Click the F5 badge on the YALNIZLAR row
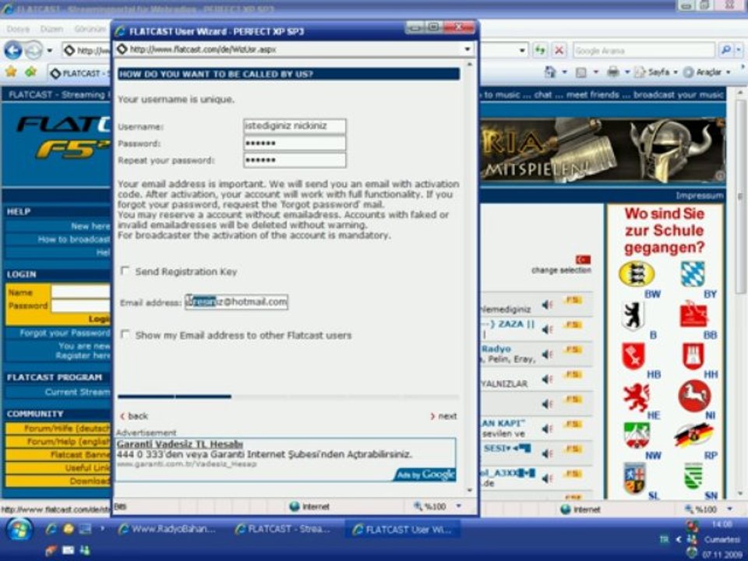The height and width of the screenshot is (561, 748). [x=573, y=375]
